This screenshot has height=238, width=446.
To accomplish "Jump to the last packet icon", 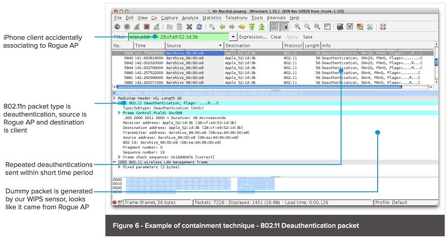I will (261, 27).
